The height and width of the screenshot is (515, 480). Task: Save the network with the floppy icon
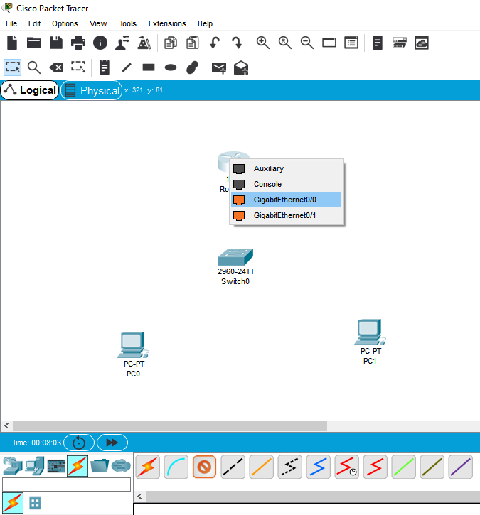tap(56, 43)
